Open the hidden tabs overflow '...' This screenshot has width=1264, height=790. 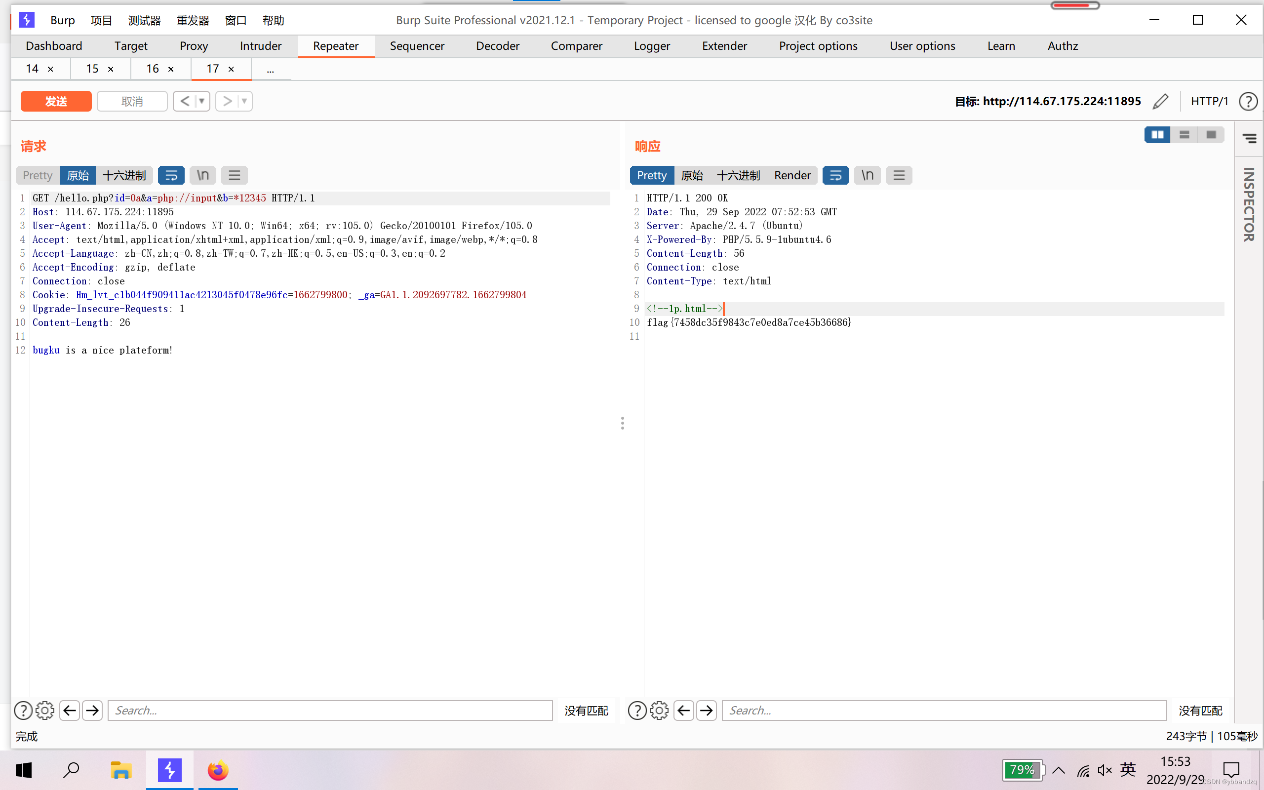point(270,69)
